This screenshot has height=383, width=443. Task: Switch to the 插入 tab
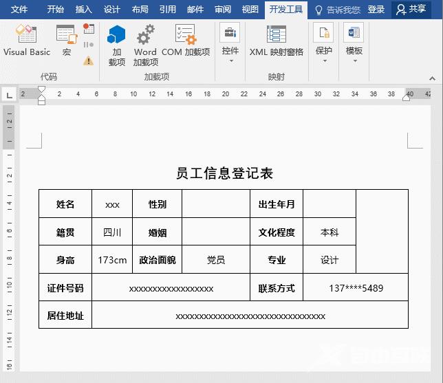[x=83, y=10]
